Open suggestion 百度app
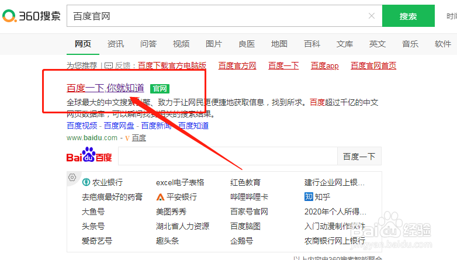Screen dimensions: 457x260 [x=325, y=65]
